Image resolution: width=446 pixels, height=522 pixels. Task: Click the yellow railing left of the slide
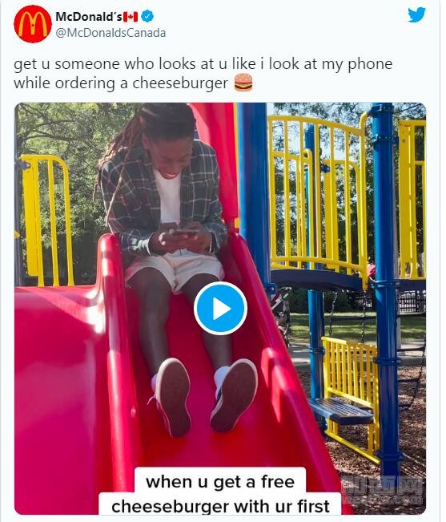pyautogui.click(x=46, y=220)
